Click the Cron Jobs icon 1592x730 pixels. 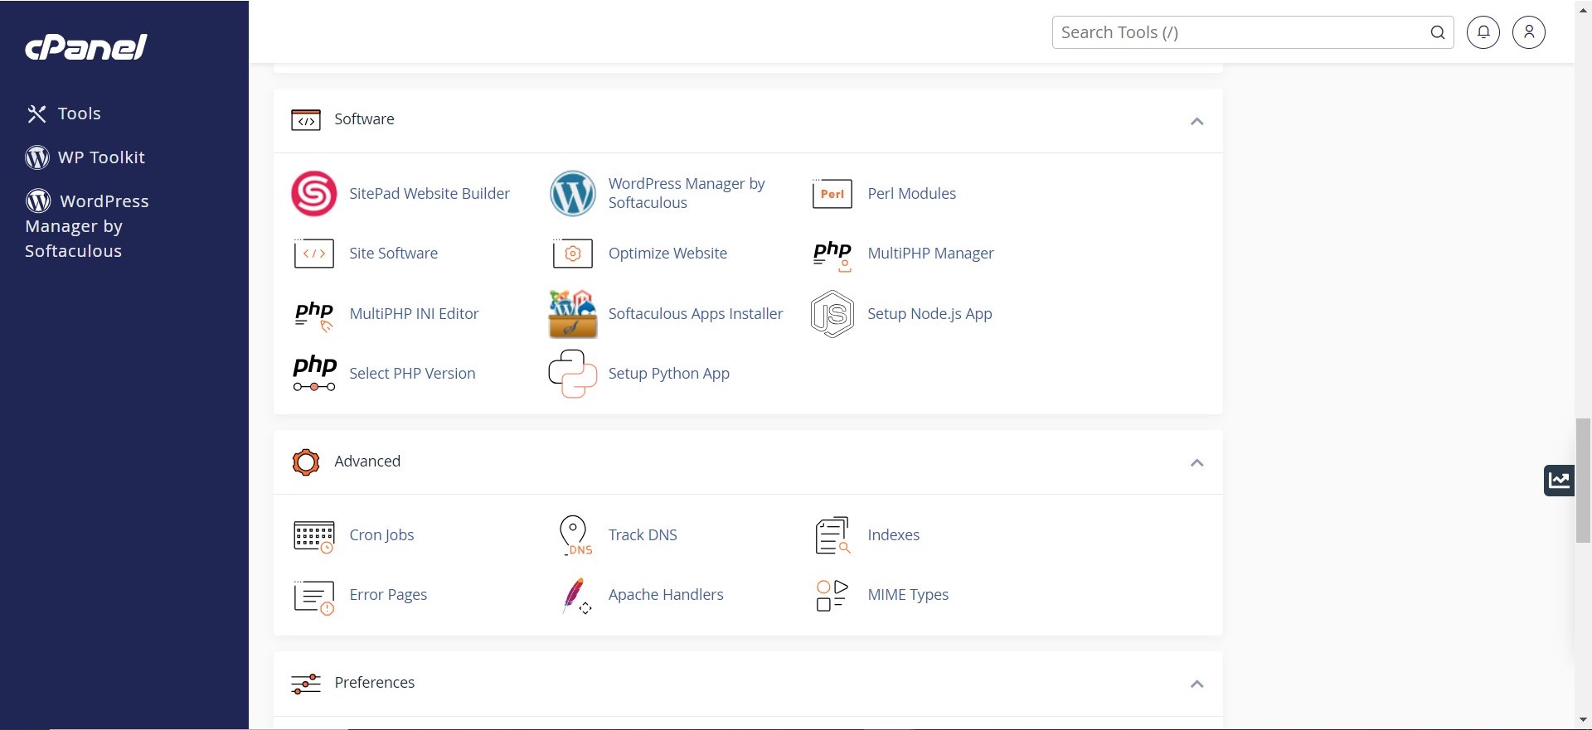coord(313,536)
